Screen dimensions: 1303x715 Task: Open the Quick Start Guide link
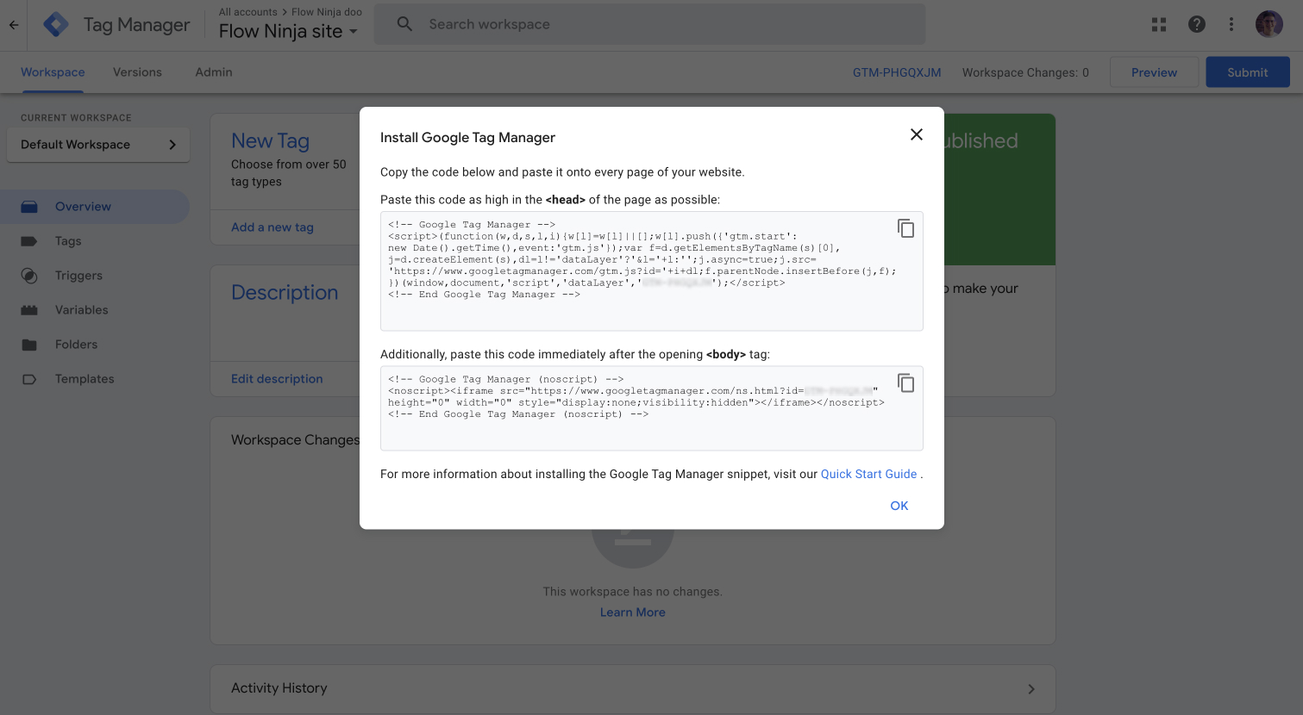pyautogui.click(x=868, y=474)
